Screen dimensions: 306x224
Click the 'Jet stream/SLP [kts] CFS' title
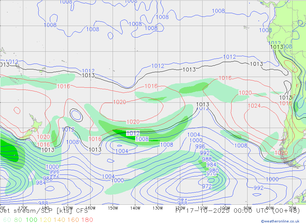click(44, 211)
